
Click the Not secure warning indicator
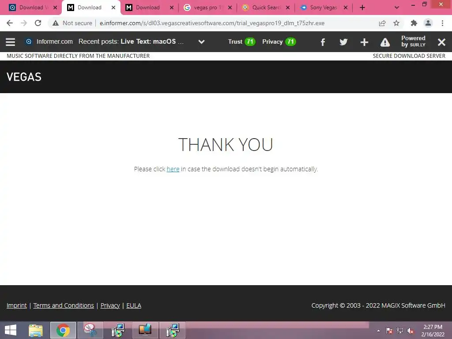[x=72, y=23]
